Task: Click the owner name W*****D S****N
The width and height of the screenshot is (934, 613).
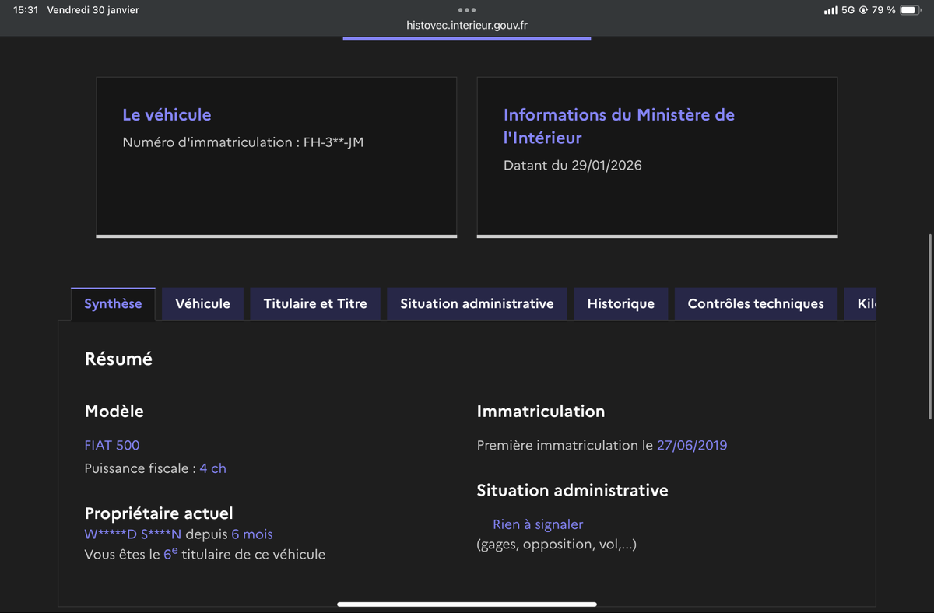Action: pos(132,534)
